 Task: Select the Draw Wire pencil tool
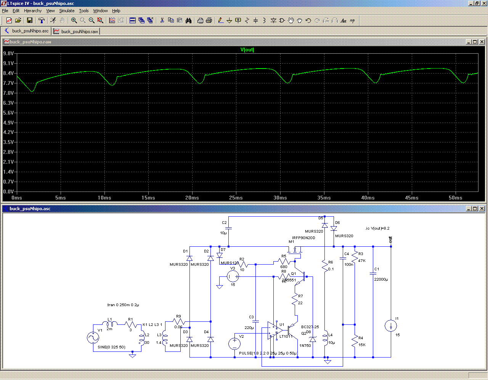[220, 21]
